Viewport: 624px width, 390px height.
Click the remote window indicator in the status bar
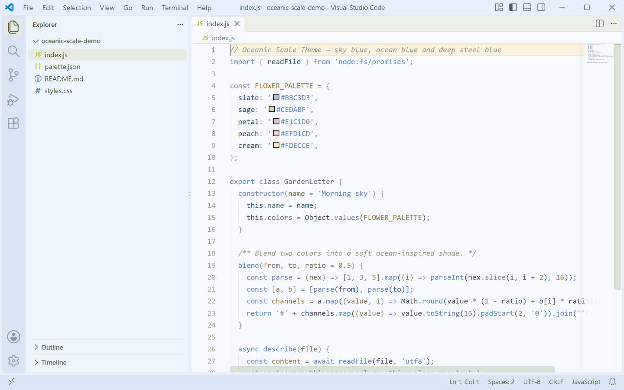coord(12,381)
